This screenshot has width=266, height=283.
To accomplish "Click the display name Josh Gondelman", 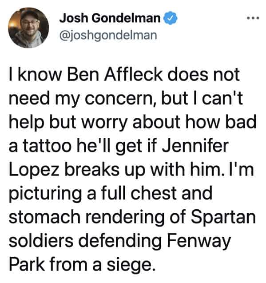I will coord(110,18).
